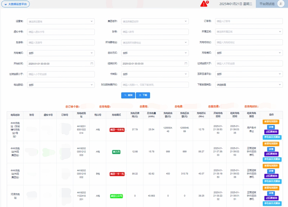The image size is (288, 207).
Task: Click the 结束充电原因 column header
Action: pyautogui.click(x=251, y=115)
